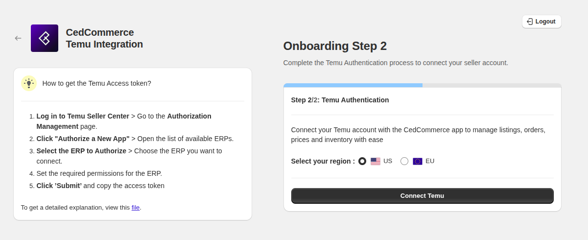This screenshot has width=588, height=240.
Task: Click the logout door icon
Action: point(530,22)
